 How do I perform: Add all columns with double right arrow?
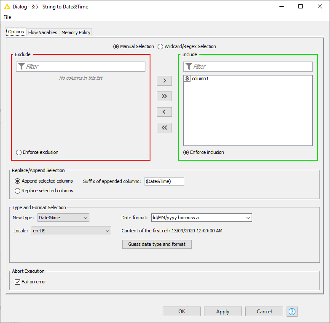[x=164, y=96]
